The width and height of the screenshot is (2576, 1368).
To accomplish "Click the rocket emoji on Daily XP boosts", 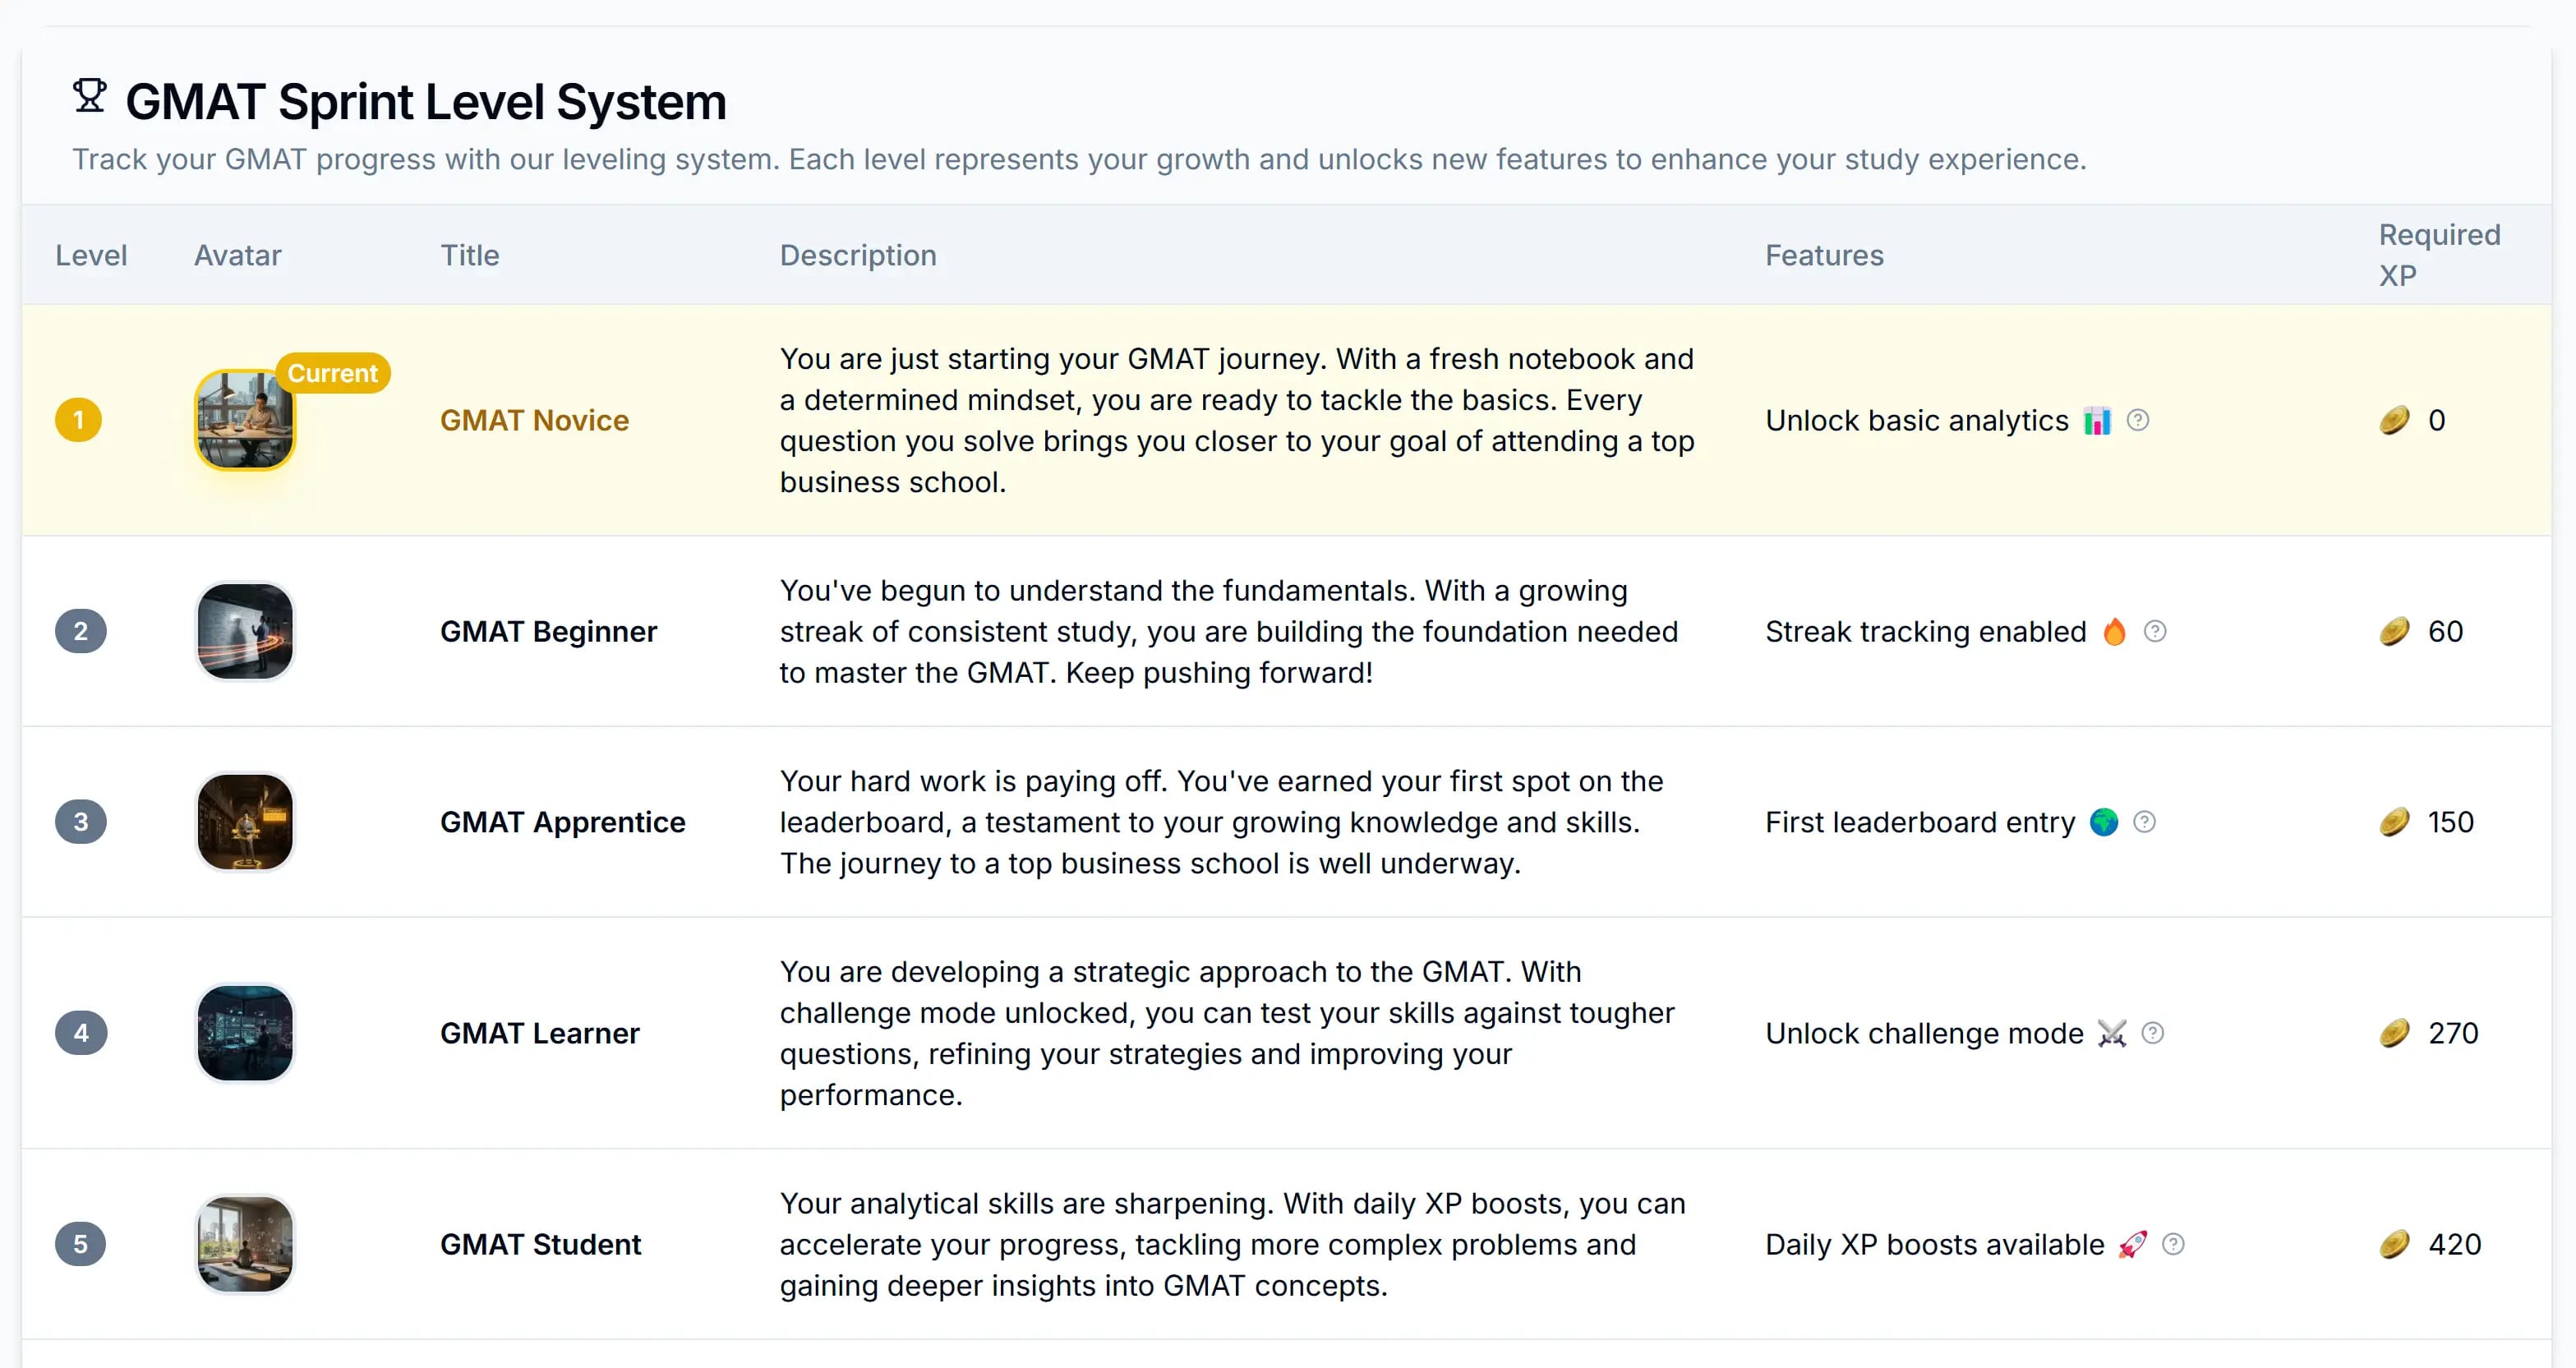I will pyautogui.click(x=2132, y=1244).
